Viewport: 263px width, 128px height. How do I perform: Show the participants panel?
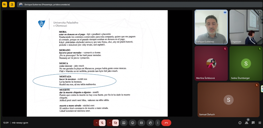pos(247,123)
